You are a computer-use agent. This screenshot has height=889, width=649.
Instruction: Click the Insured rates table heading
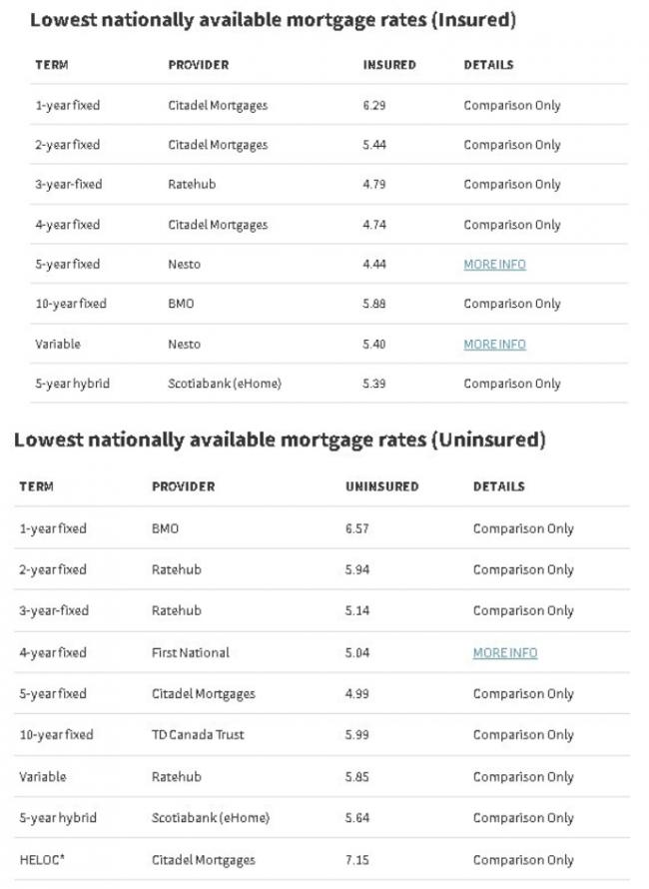[x=273, y=20]
